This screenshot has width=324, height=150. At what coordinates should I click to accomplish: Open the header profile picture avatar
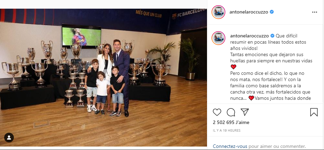coord(218,12)
